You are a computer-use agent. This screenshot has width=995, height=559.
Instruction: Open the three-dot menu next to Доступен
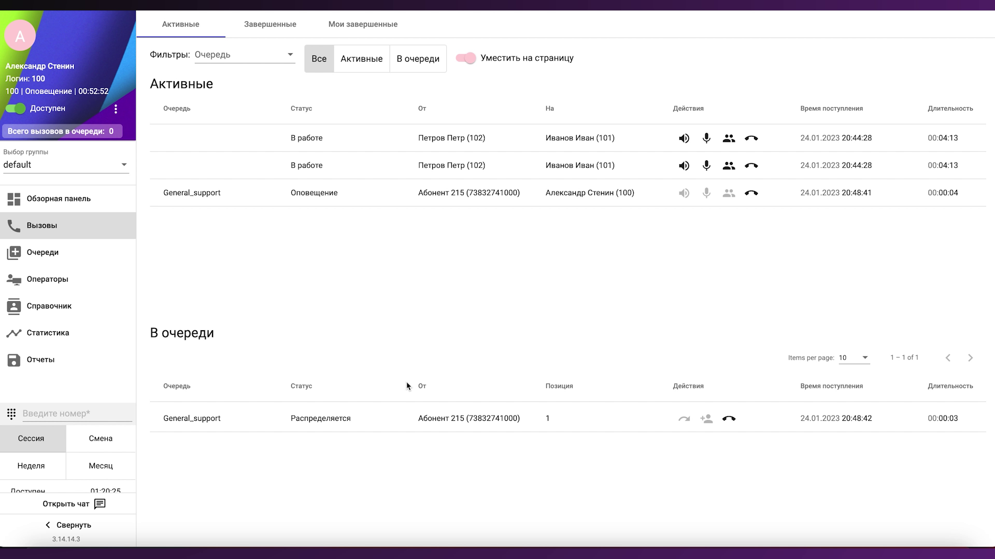click(116, 109)
